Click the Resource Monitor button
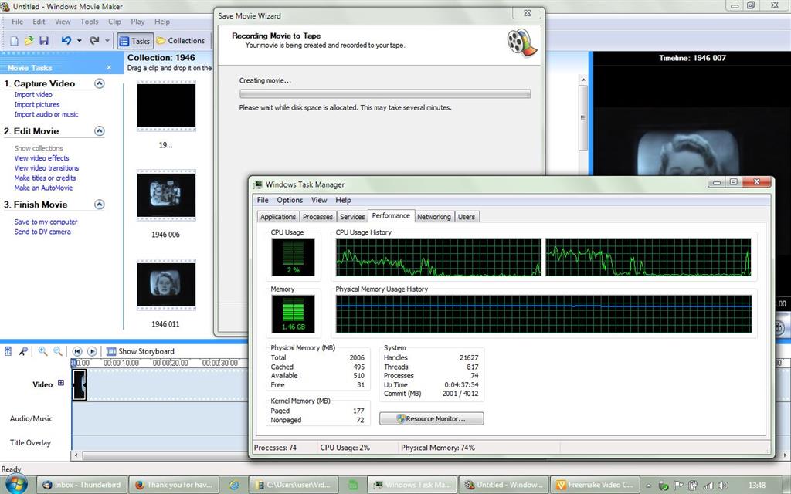 tap(431, 418)
